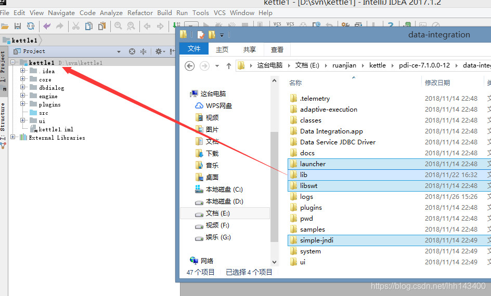Click the IntelliJ toolbar Back navigation arrow
This screenshot has width=491, height=296.
[x=147, y=26]
